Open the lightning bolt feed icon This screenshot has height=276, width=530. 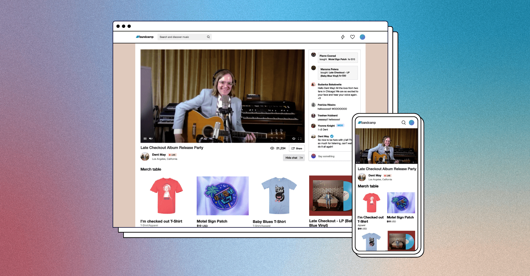(x=343, y=37)
